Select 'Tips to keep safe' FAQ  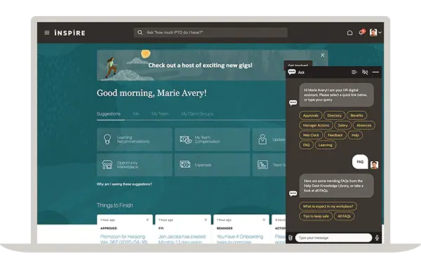click(x=316, y=216)
